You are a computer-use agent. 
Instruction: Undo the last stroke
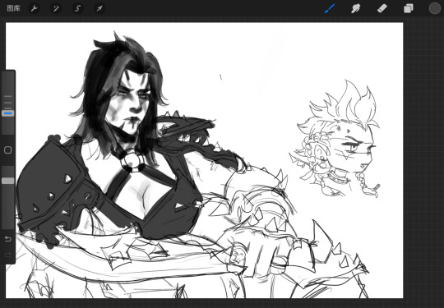pyautogui.click(x=8, y=239)
